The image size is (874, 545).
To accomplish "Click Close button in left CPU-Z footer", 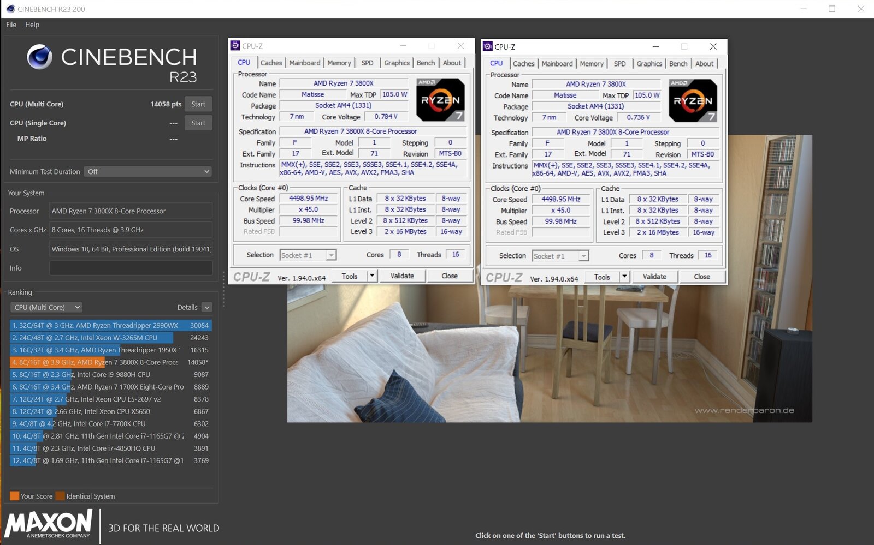I will coord(450,276).
